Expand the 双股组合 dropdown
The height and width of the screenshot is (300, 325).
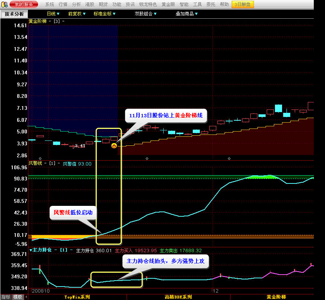click(146, 14)
